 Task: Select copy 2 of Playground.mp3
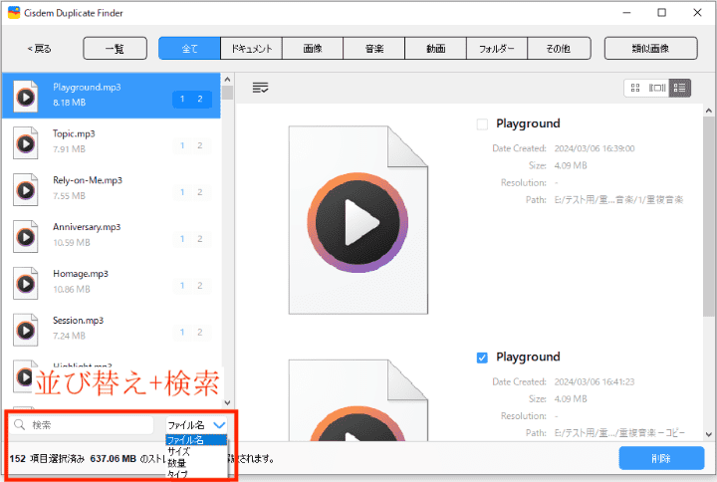(x=200, y=99)
